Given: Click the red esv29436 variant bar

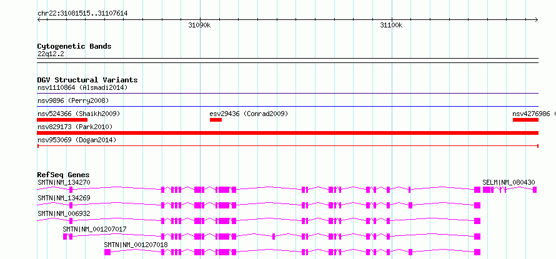Looking at the screenshot, I should coord(216,120).
